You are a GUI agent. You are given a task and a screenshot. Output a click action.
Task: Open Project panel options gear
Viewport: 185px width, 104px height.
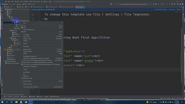pyautogui.click(x=26, y=7)
